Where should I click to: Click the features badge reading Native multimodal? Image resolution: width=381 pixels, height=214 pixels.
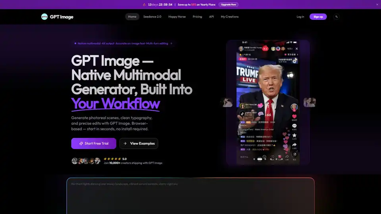point(123,44)
